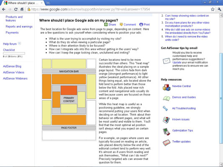The image size is (223, 167).
Task: Click the Newbie Central blocks icon
Action: click(x=167, y=87)
